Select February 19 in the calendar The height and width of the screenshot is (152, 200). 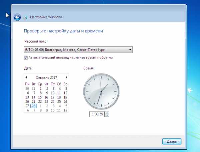coord(65,97)
